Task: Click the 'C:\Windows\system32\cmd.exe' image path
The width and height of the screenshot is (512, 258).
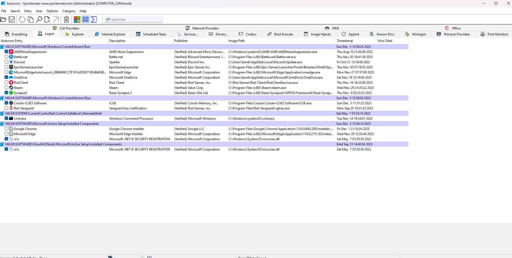Action: point(251,119)
